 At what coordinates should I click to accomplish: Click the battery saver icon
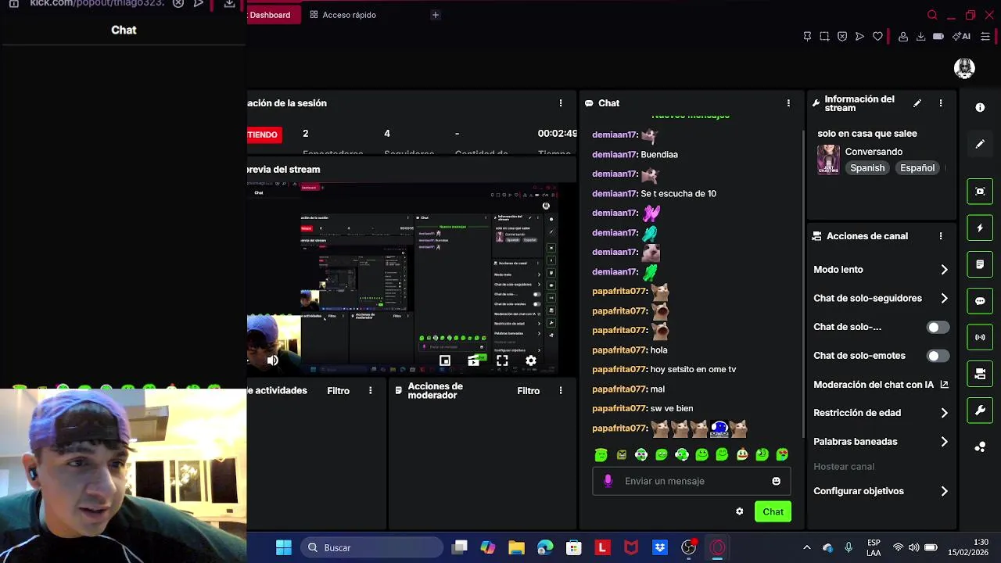point(938,37)
